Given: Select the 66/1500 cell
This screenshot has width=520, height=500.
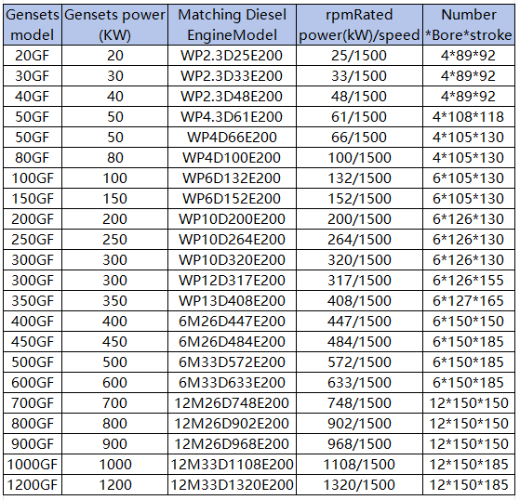Looking at the screenshot, I should (359, 138).
